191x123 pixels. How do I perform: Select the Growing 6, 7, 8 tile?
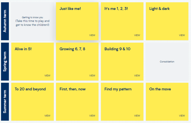coord(77,62)
